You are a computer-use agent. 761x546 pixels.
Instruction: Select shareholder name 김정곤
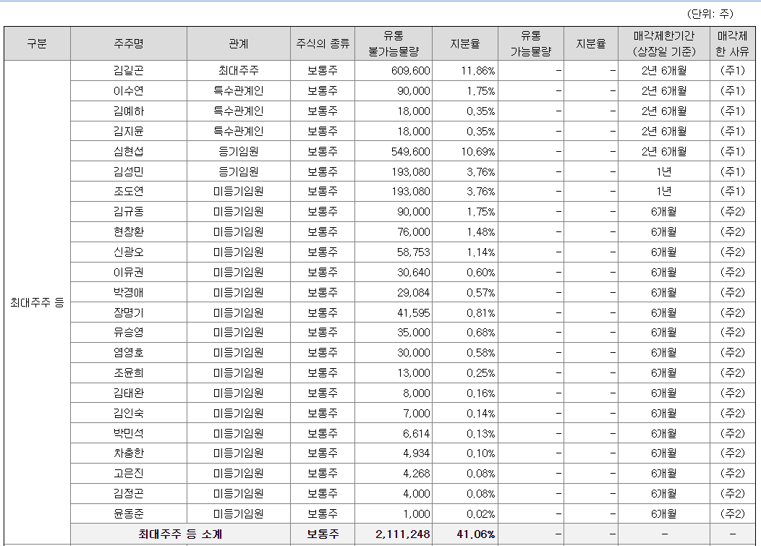[x=129, y=494]
